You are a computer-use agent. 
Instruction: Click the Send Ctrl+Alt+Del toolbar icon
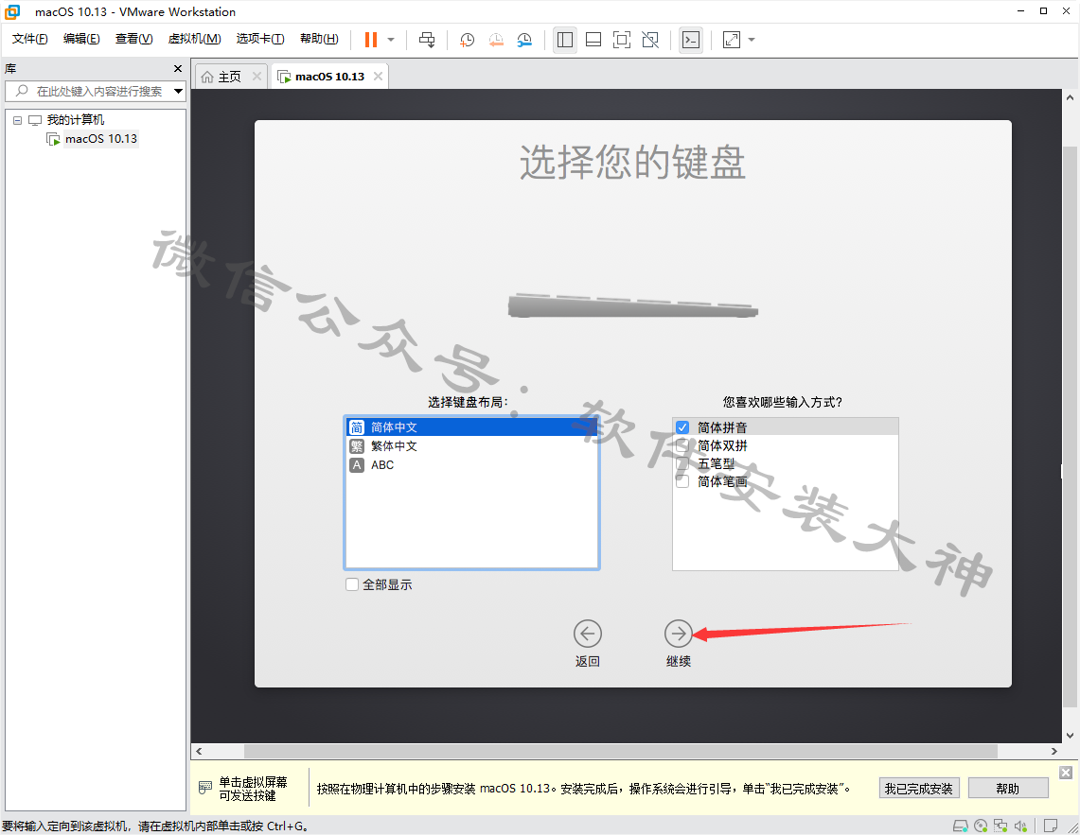tap(427, 40)
